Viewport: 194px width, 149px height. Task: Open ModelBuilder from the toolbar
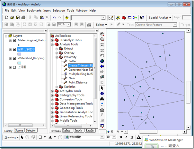tap(135, 18)
